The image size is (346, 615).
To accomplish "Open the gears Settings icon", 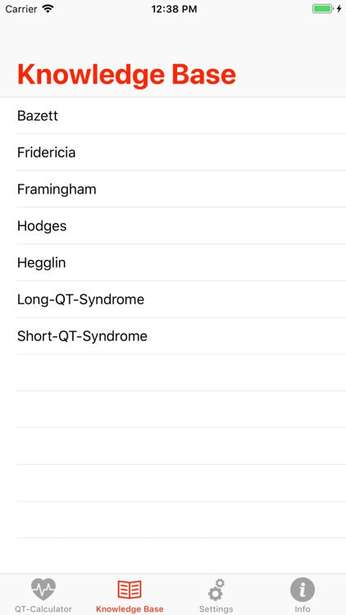I will [x=216, y=590].
